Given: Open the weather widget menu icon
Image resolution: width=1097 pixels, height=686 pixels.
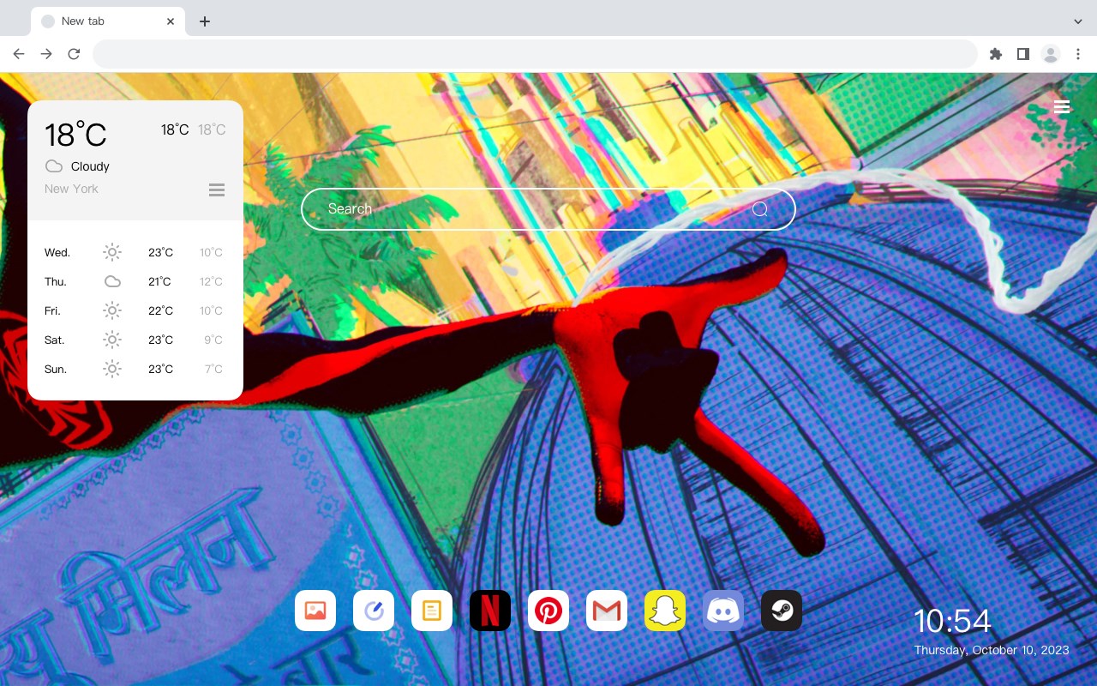Looking at the screenshot, I should (x=217, y=190).
